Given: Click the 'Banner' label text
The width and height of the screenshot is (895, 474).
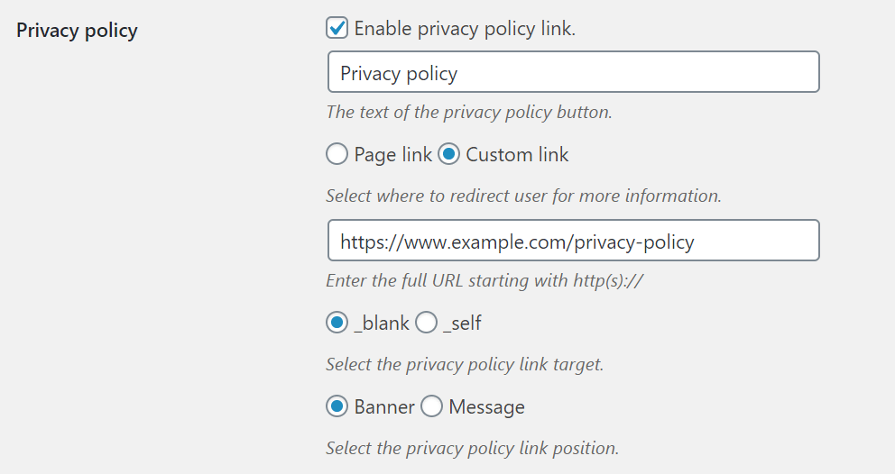Looking at the screenshot, I should coord(384,407).
